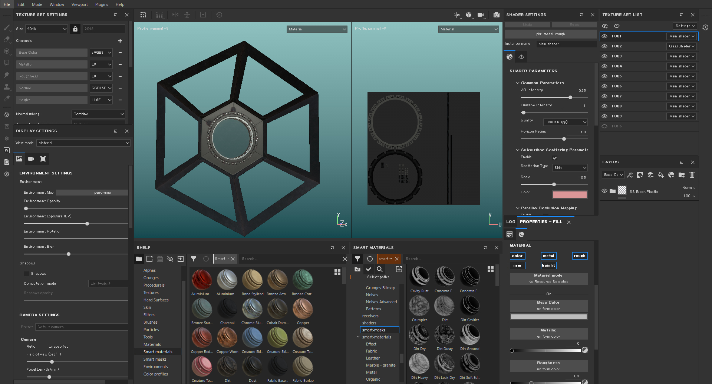Add a folder in Layers panel
The height and width of the screenshot is (384, 712).
click(682, 175)
